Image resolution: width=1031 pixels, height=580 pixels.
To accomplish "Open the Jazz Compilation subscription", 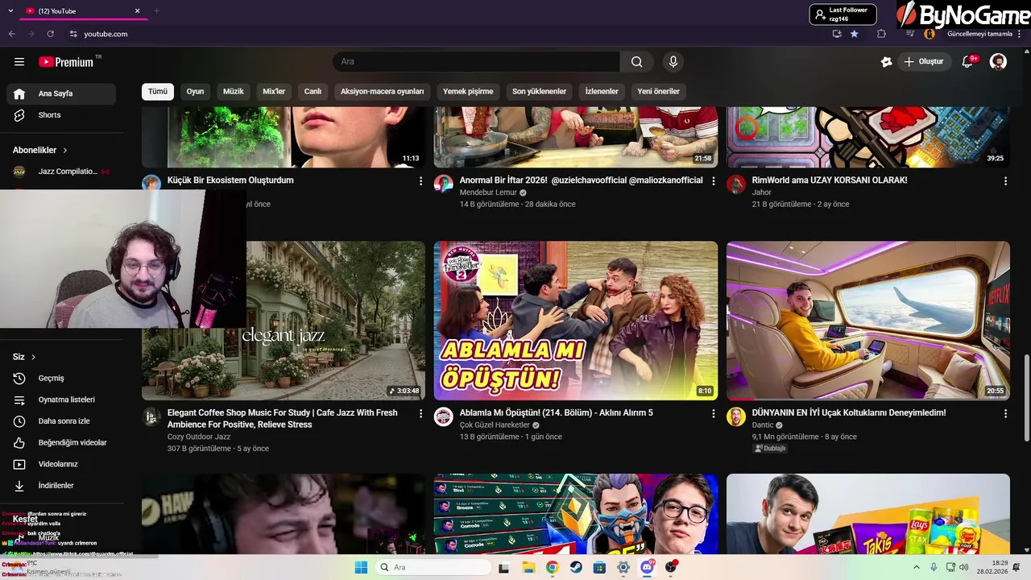I will click(61, 172).
